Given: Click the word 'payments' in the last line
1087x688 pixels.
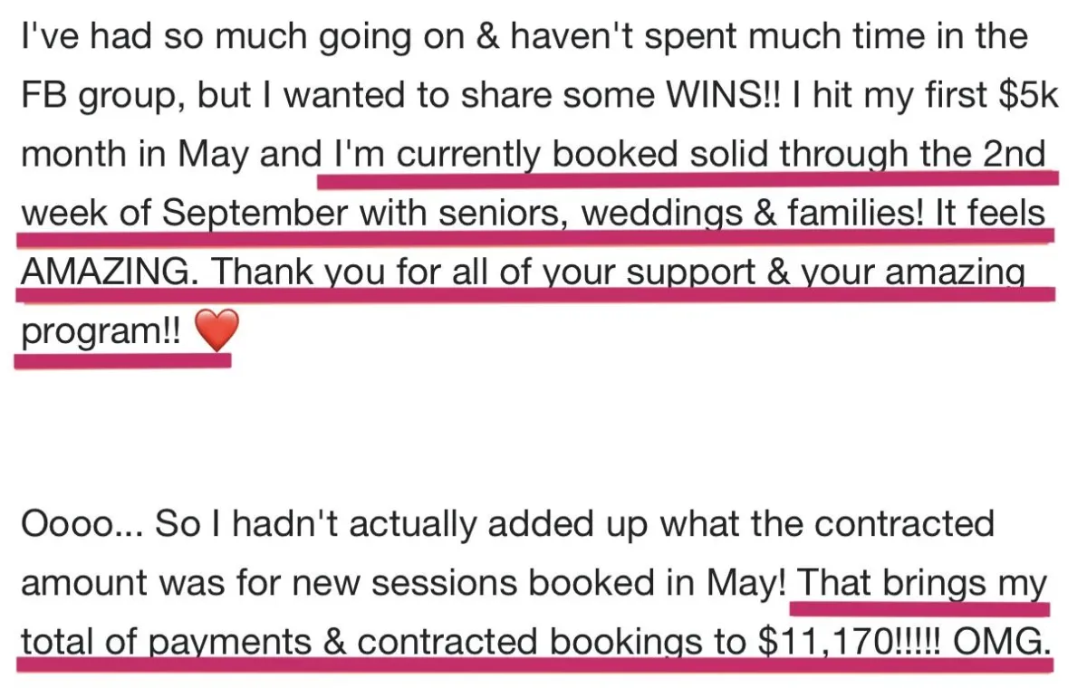Looking at the screenshot, I should [230, 643].
